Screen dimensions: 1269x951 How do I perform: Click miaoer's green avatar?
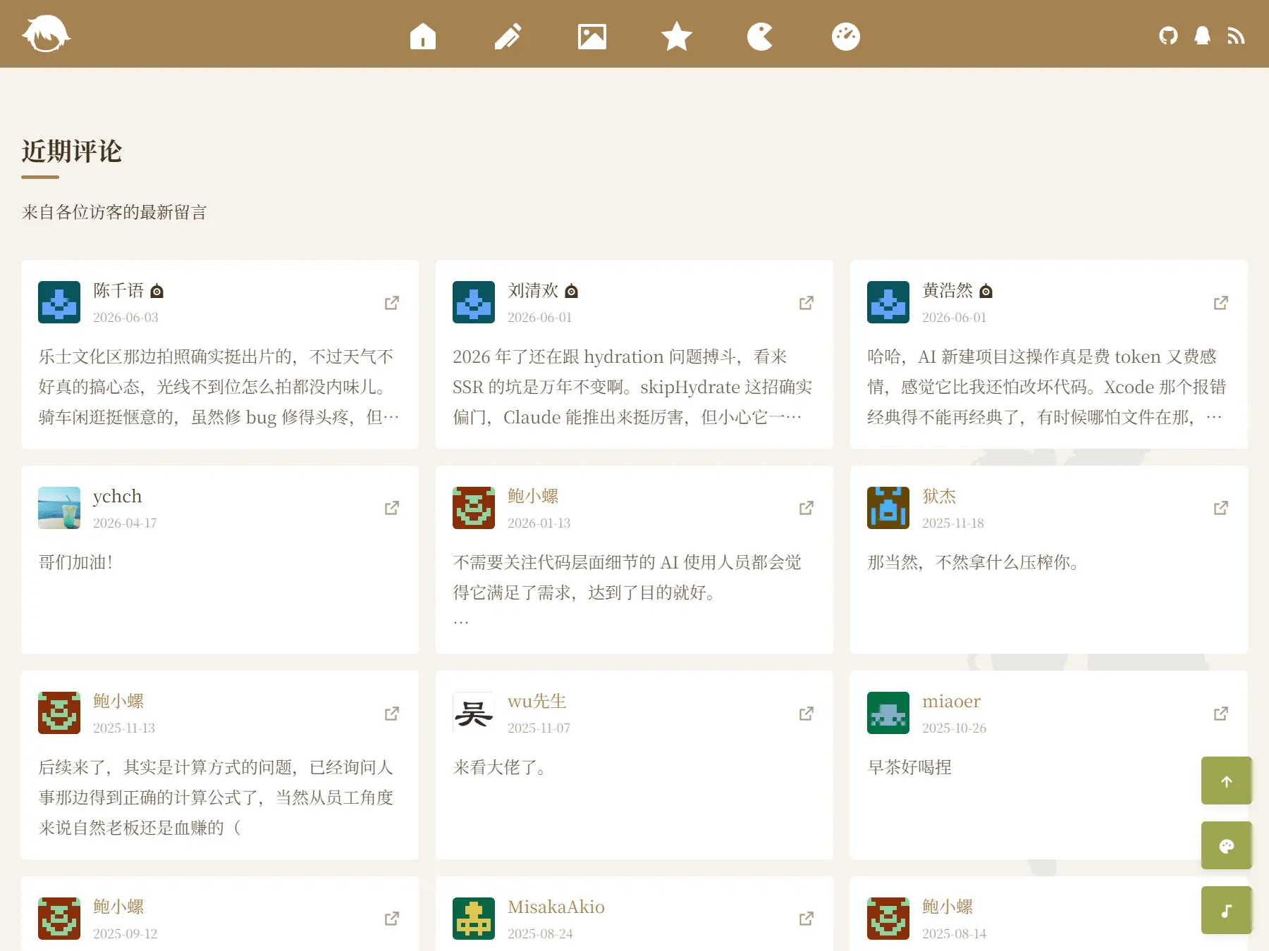(888, 713)
